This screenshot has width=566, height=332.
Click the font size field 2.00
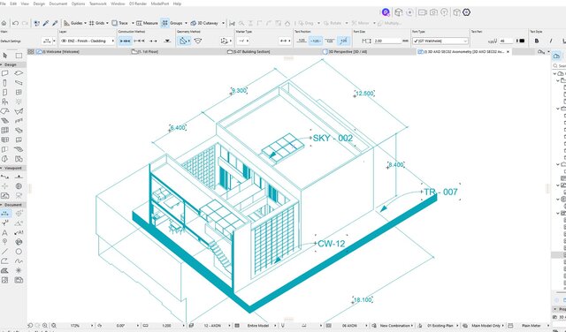[387, 41]
